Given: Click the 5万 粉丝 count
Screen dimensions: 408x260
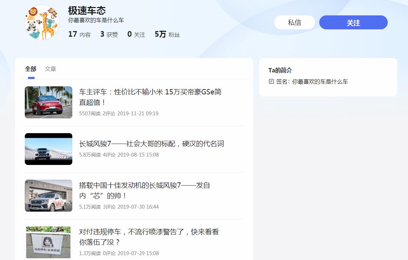Looking at the screenshot, I should pos(167,34).
